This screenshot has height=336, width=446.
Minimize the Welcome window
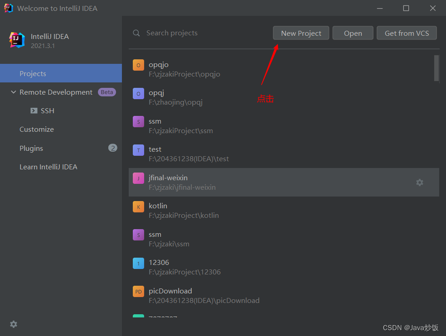point(380,8)
